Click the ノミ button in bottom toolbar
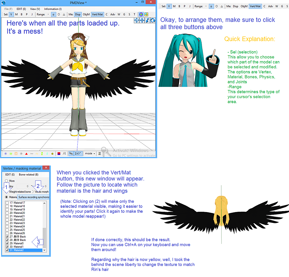This screenshot has width=289, height=277. point(64,153)
